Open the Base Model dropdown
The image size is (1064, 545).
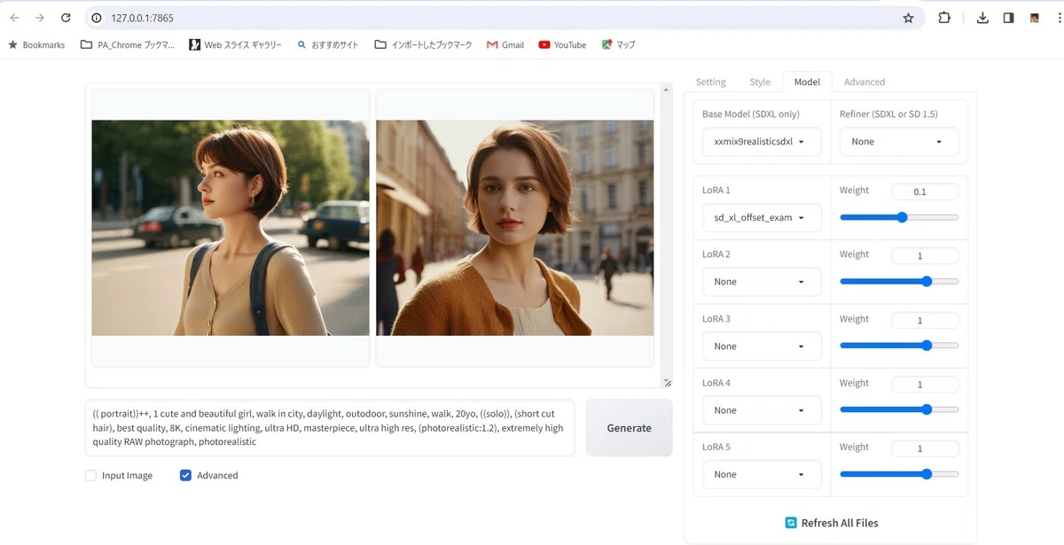762,142
